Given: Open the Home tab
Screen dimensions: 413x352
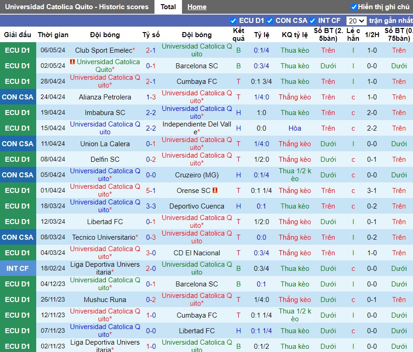Looking at the screenshot, I should coord(197,7).
